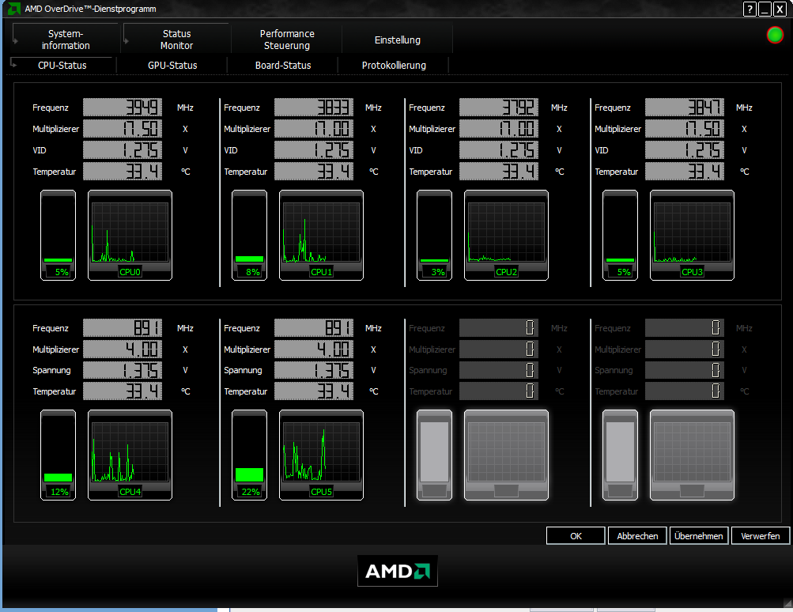Screen dimensions: 793x612
Task: Click CPU3 Frequenz value 3847
Action: (685, 108)
